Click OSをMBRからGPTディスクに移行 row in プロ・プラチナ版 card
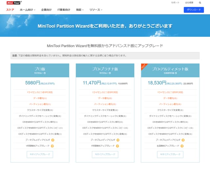The width and height of the screenshot is (210, 171). point(105,122)
